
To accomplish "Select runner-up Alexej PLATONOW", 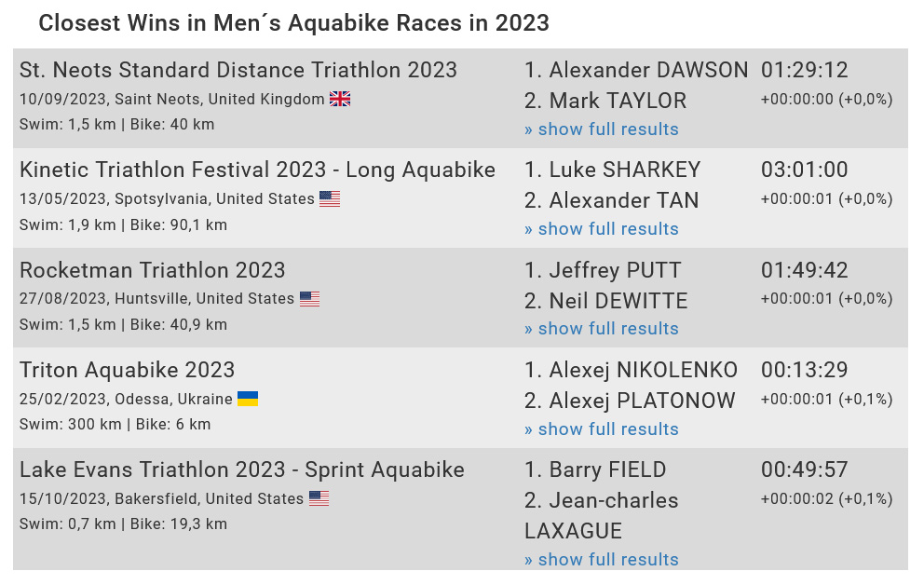I will tap(643, 401).
